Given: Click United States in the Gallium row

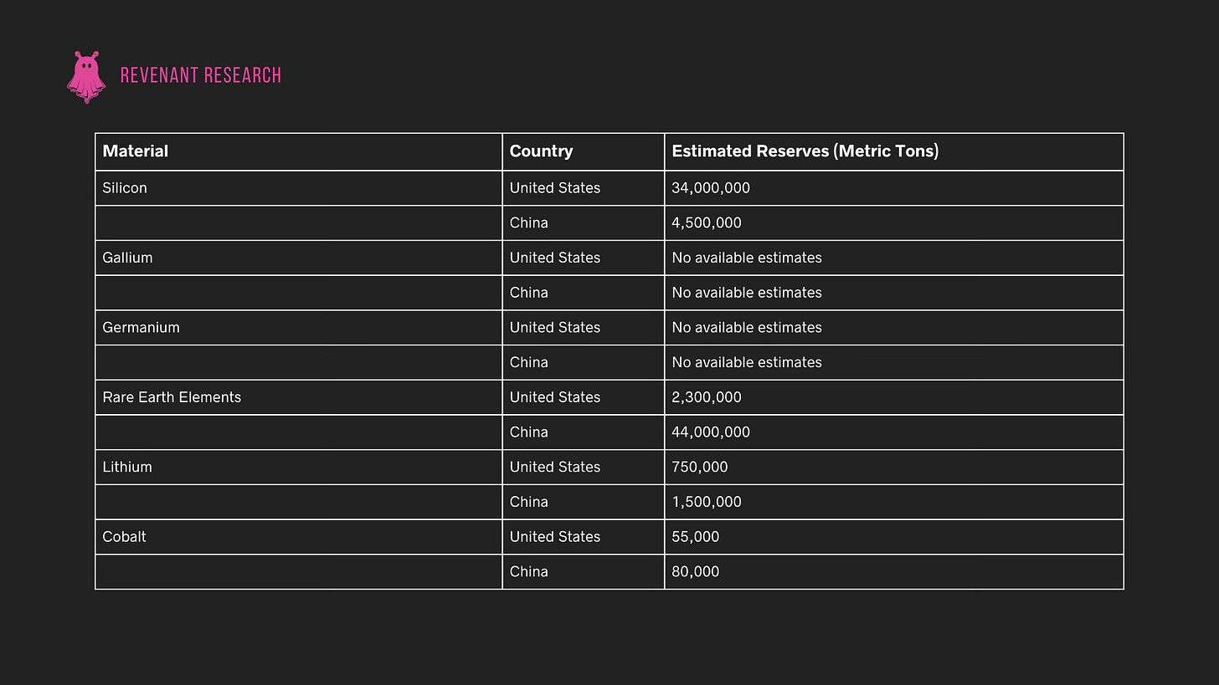Looking at the screenshot, I should 555,258.
